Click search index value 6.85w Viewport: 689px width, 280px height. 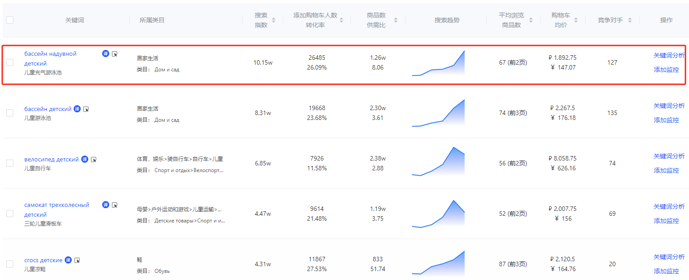(263, 163)
